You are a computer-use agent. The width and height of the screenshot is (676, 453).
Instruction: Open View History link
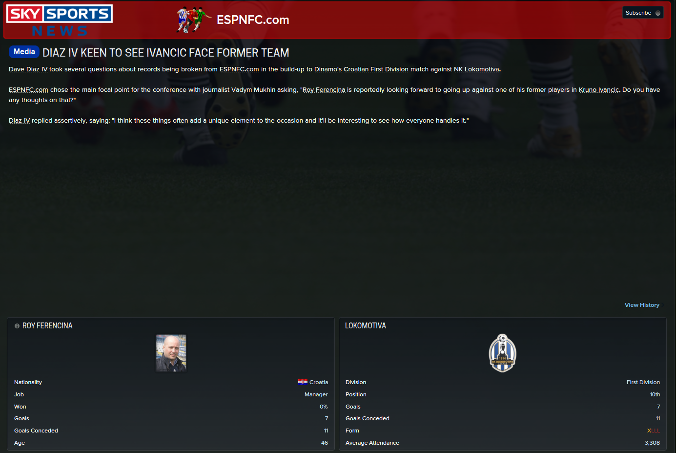pyautogui.click(x=642, y=305)
